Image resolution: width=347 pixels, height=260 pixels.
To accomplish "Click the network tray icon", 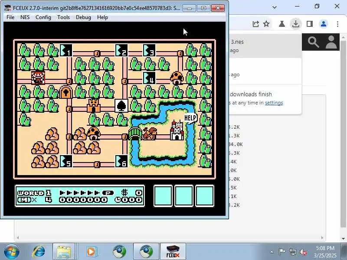I will 292,252.
